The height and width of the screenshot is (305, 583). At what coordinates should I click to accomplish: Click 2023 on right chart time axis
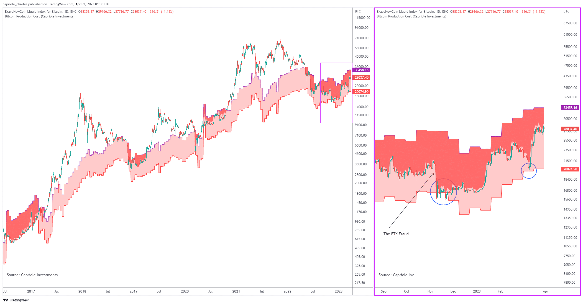(477, 291)
